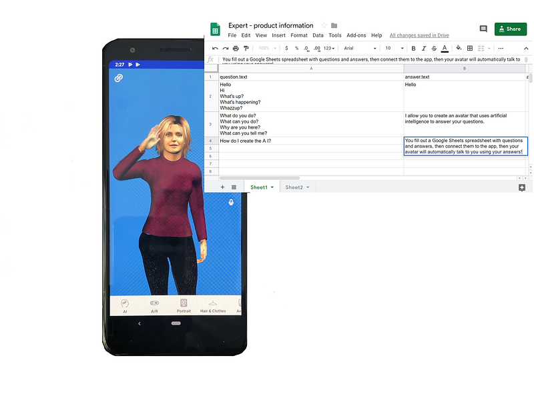Open the Add-ons menu
534x400 pixels.
tap(356, 35)
